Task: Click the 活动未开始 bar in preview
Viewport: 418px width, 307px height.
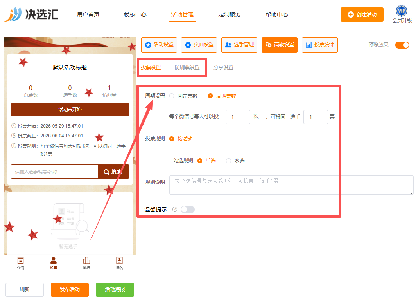Action: tap(70, 110)
